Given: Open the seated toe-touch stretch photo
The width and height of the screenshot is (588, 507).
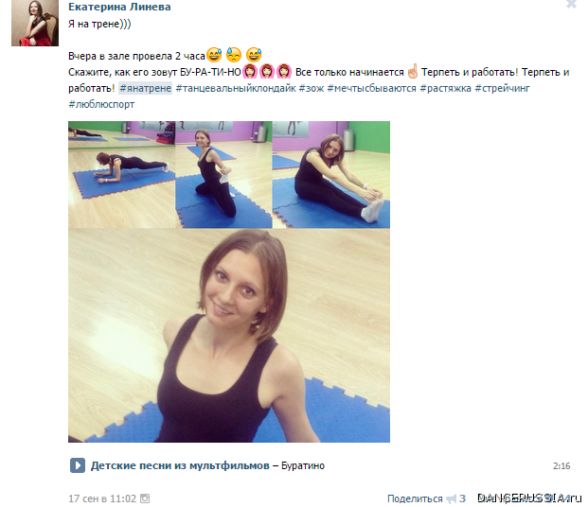Looking at the screenshot, I should pyautogui.click(x=331, y=175).
